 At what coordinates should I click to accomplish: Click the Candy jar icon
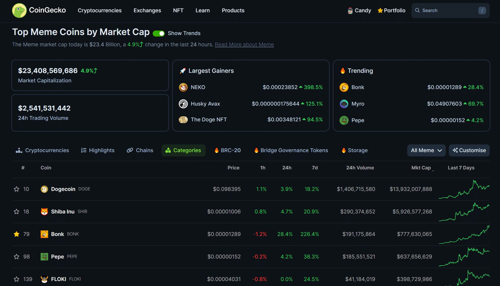[x=350, y=11]
